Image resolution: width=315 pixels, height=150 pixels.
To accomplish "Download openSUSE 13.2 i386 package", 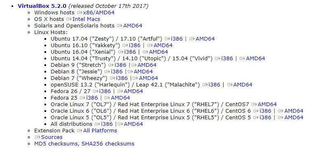I will [x=215, y=85].
